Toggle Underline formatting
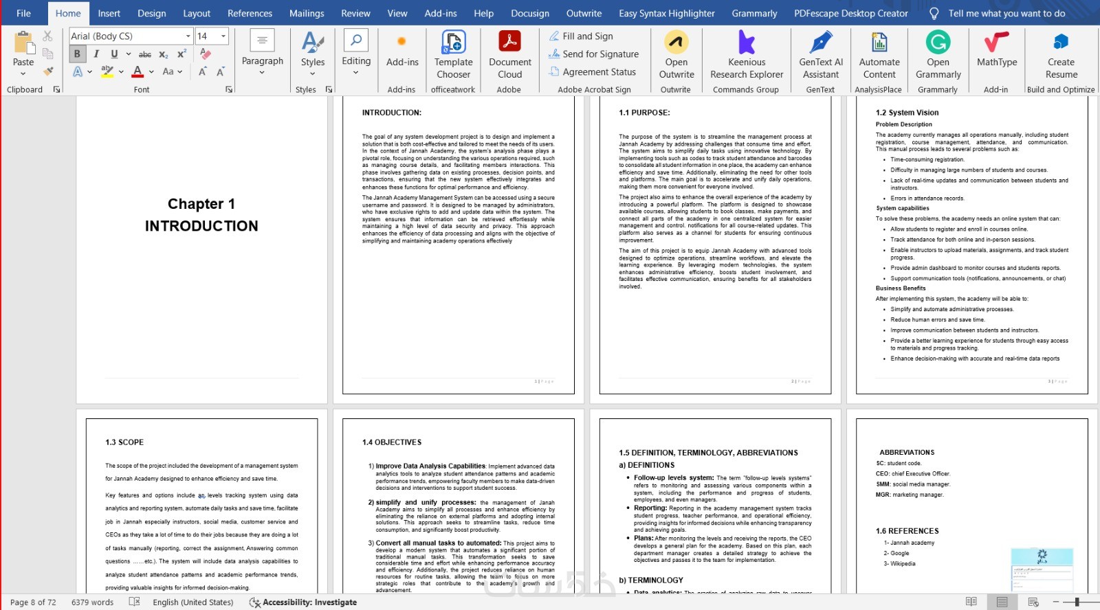Viewport: 1100px width, 610px height. [114, 54]
